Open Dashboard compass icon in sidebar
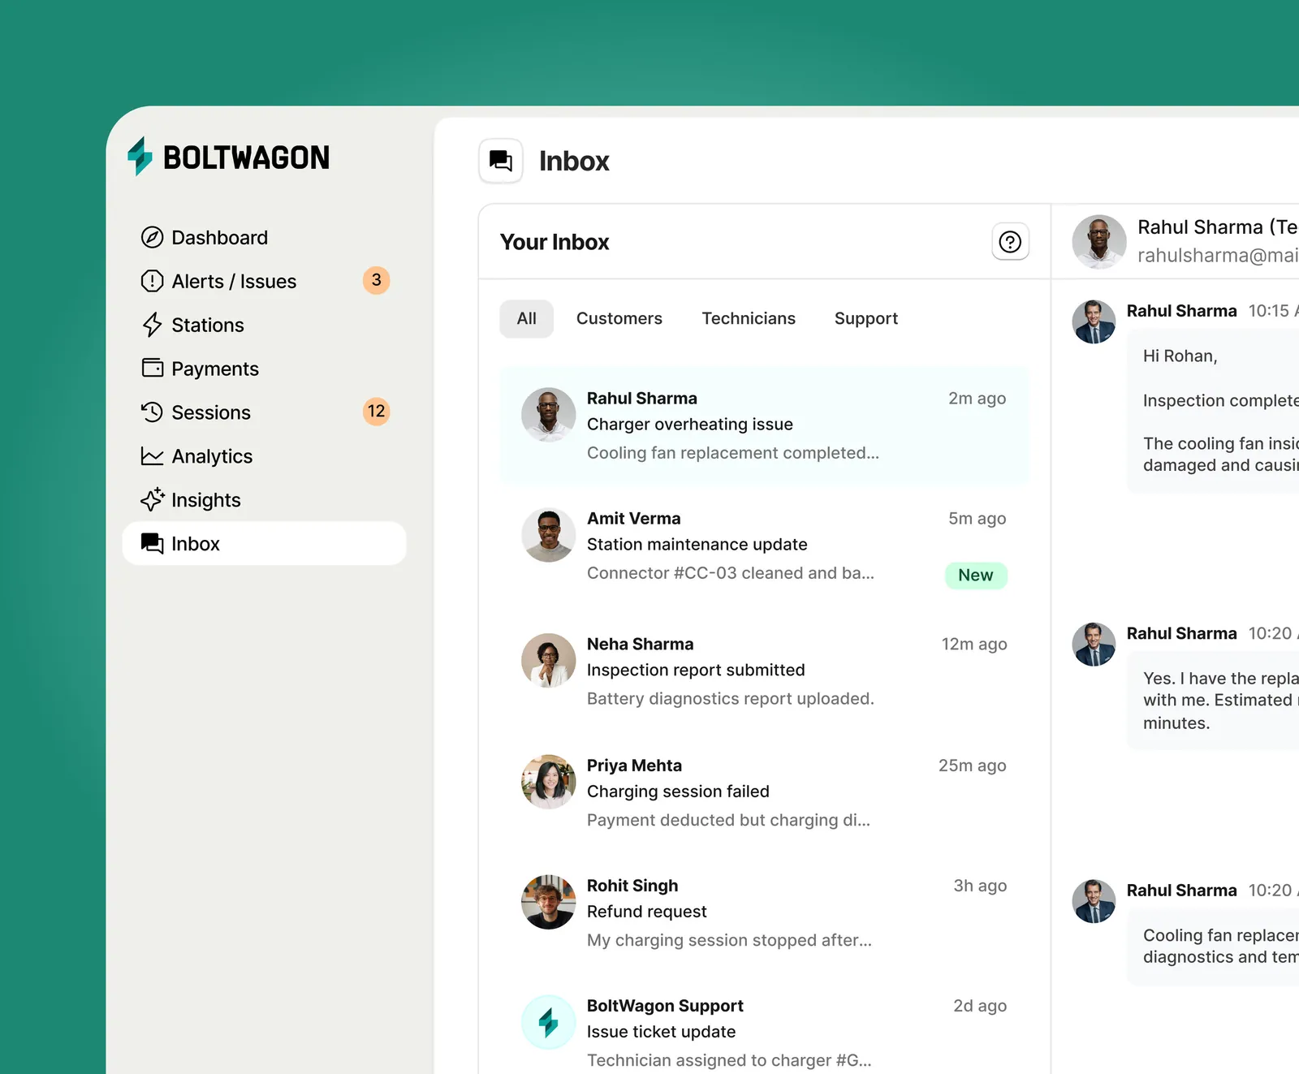Viewport: 1299px width, 1074px height. click(152, 237)
